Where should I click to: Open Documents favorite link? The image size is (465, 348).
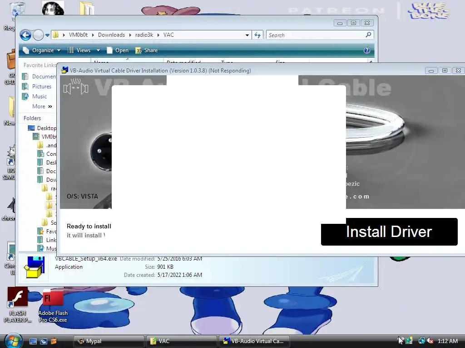click(40, 76)
